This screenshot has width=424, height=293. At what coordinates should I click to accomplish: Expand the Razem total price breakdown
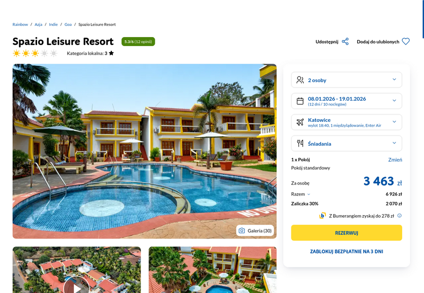click(x=301, y=194)
